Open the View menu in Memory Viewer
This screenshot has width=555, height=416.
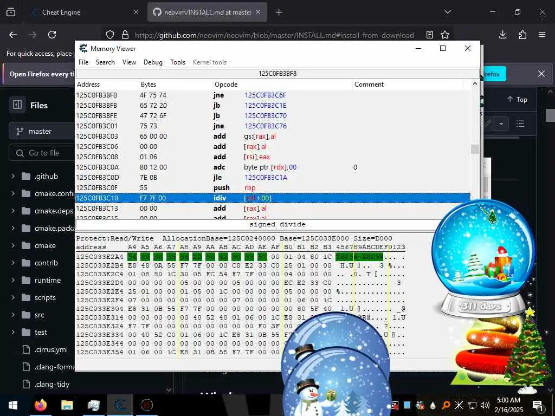pyautogui.click(x=129, y=62)
